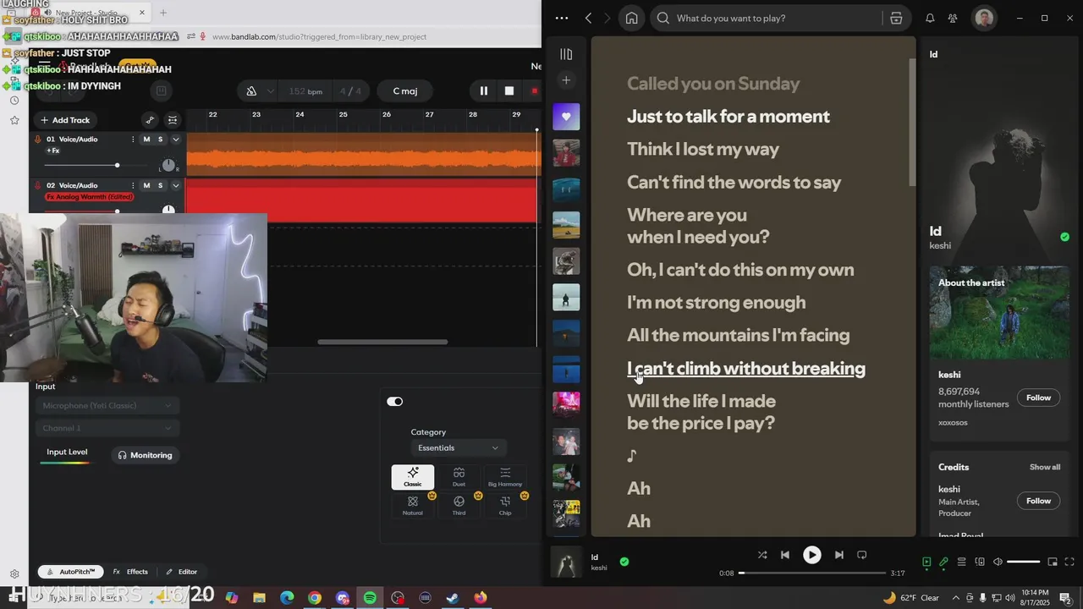Open Spotify Friend Activity icon
Viewport: 1083px width, 609px height.
coord(953,18)
